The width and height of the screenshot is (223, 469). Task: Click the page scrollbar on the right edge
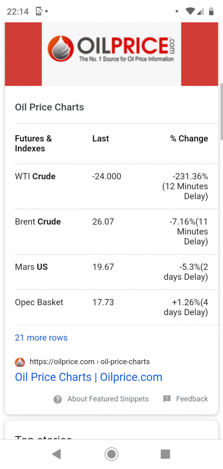(221, 112)
